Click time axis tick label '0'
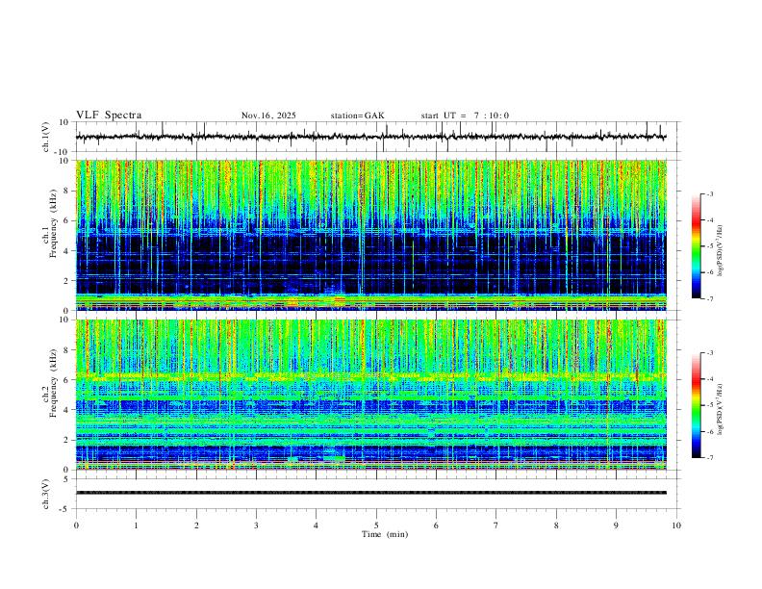Screen dimensions: 762x589 (76, 525)
